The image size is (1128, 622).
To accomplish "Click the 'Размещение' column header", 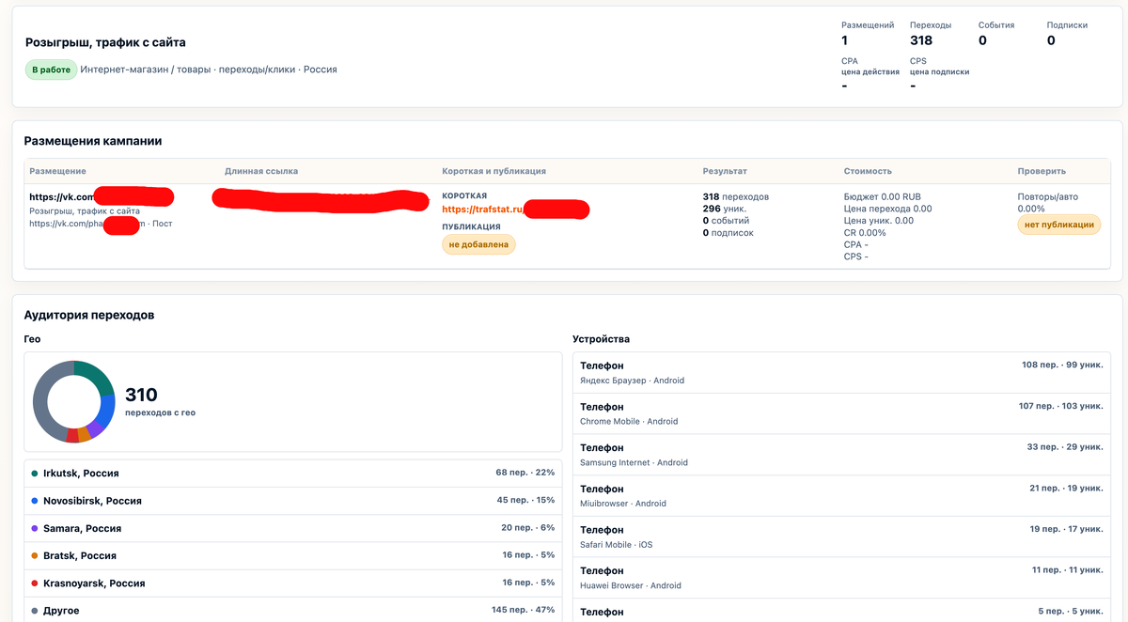I will [x=58, y=171].
